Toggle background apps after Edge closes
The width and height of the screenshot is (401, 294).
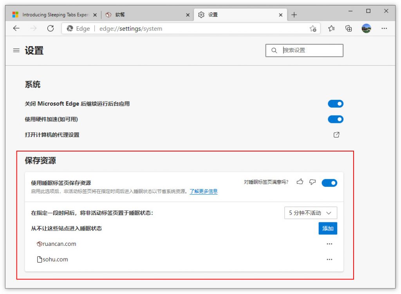point(336,104)
